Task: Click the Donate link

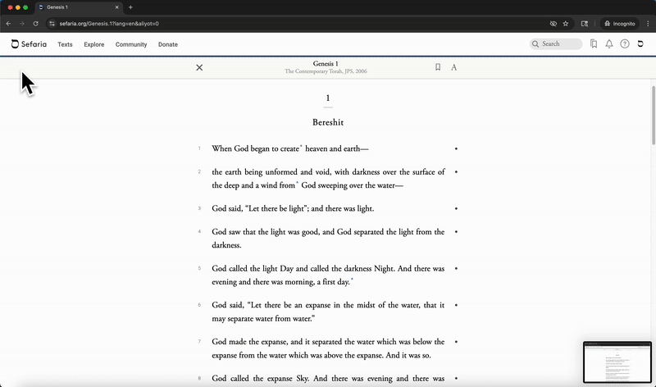Action: point(167,44)
